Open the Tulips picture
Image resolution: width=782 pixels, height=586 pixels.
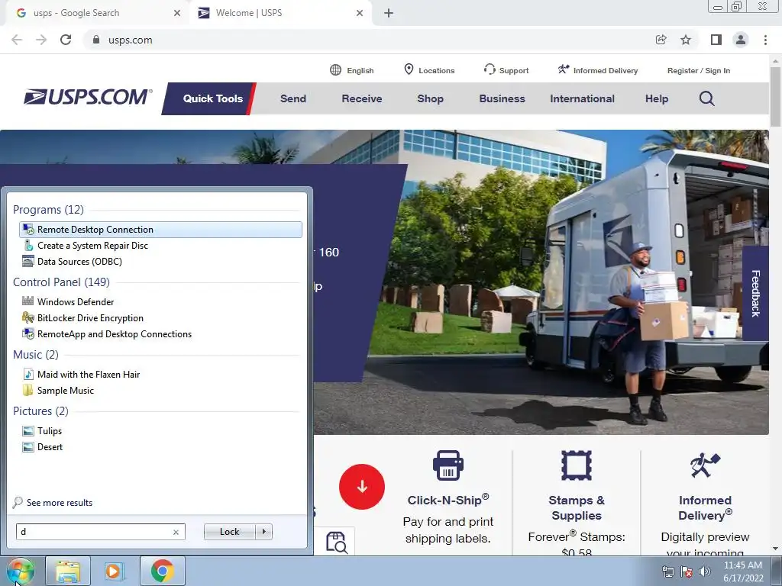(160, 430)
